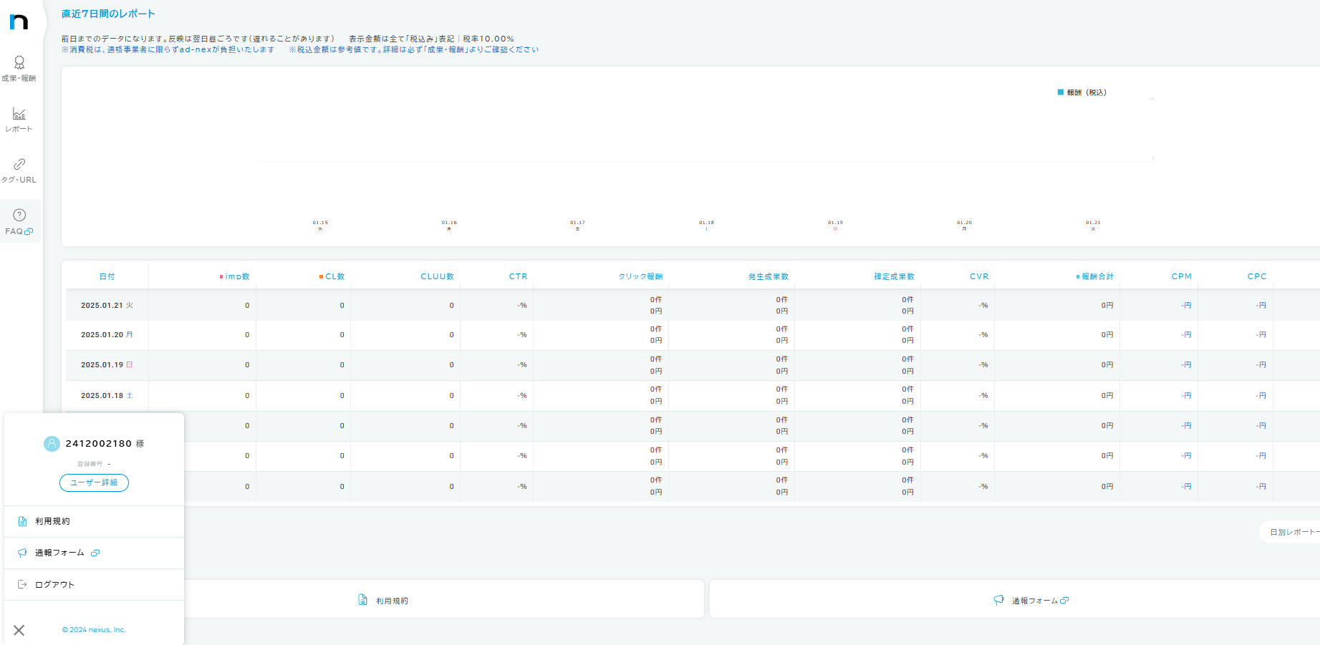
Task: Open the footer 利用規約 link
Action: coord(391,601)
